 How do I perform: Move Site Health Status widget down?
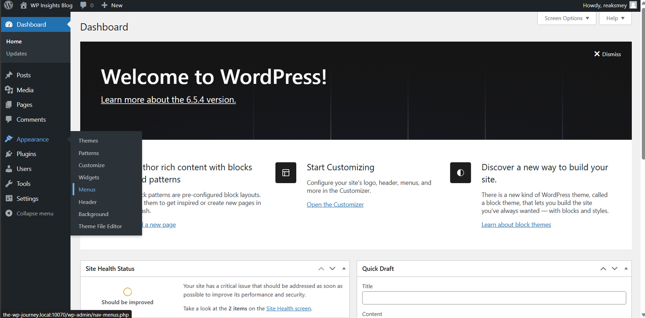(x=333, y=268)
